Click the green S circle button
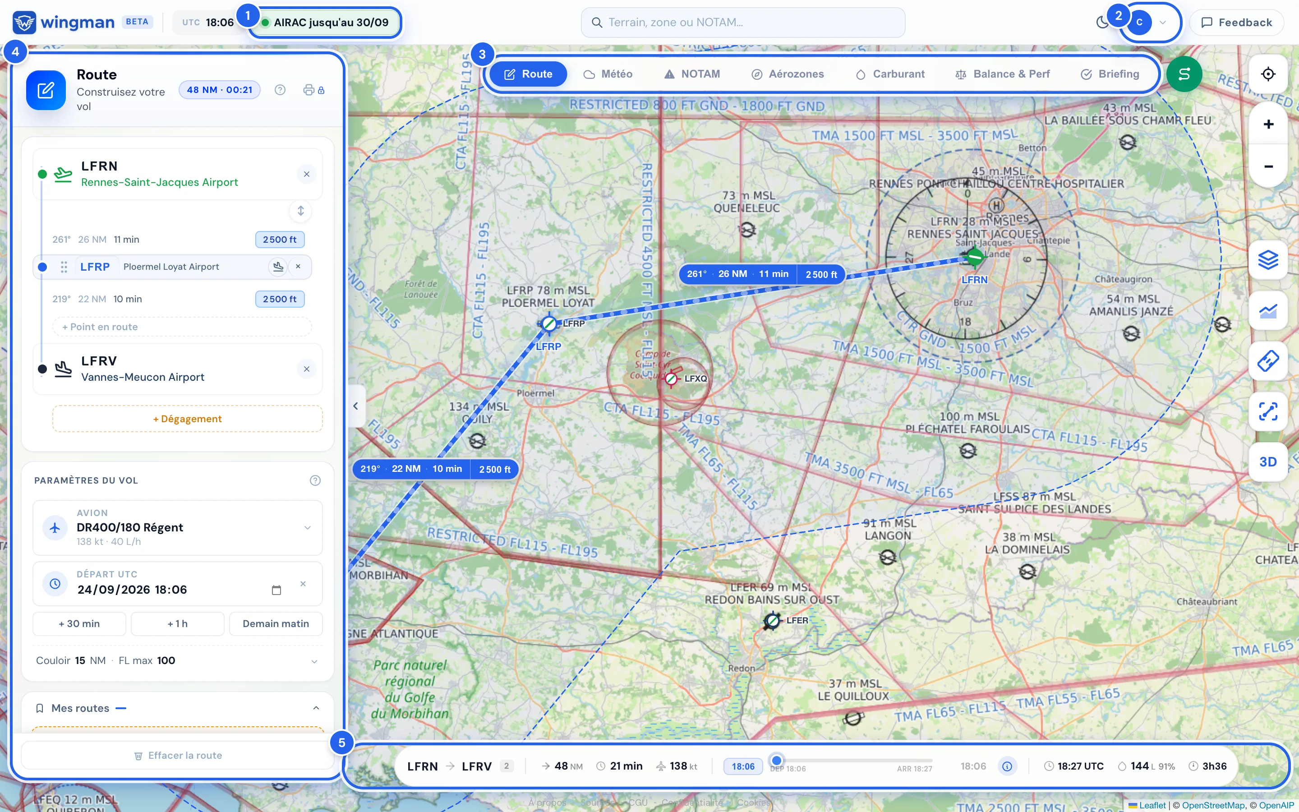Viewport: 1299px width, 812px height. pyautogui.click(x=1184, y=74)
